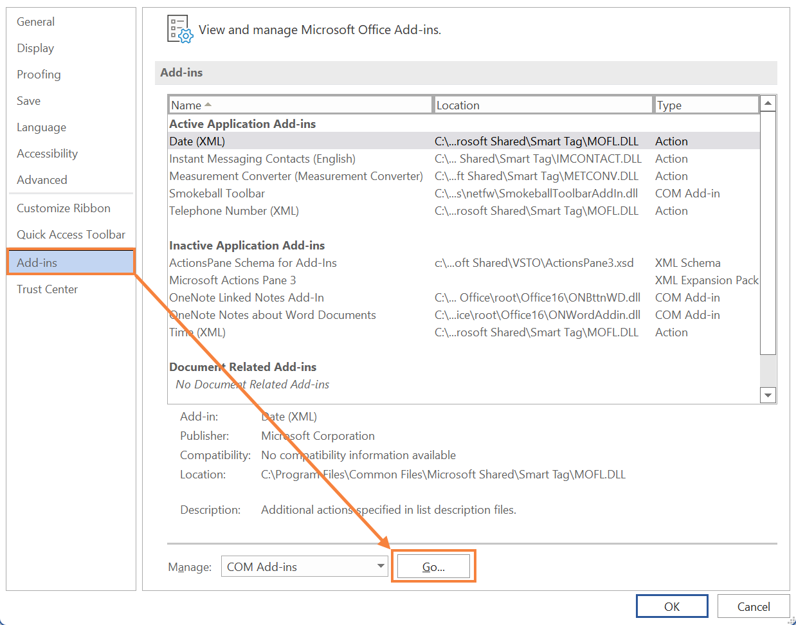Select the Date (XML) add-in row
Screen dimensions: 796x625
(464, 141)
